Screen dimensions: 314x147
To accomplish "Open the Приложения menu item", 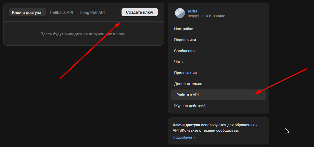I will point(185,73).
